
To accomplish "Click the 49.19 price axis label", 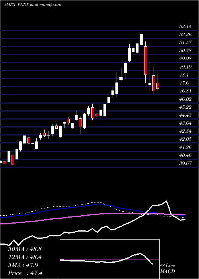I will [185, 67].
